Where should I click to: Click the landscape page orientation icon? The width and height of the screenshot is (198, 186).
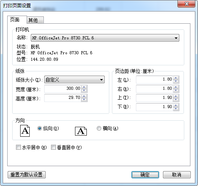click(81, 131)
